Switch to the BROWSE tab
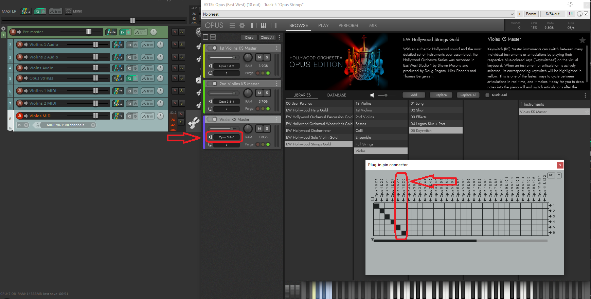 299,25
